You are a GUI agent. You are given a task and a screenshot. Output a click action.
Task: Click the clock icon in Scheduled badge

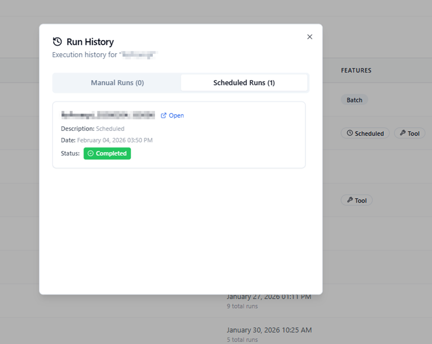point(349,134)
